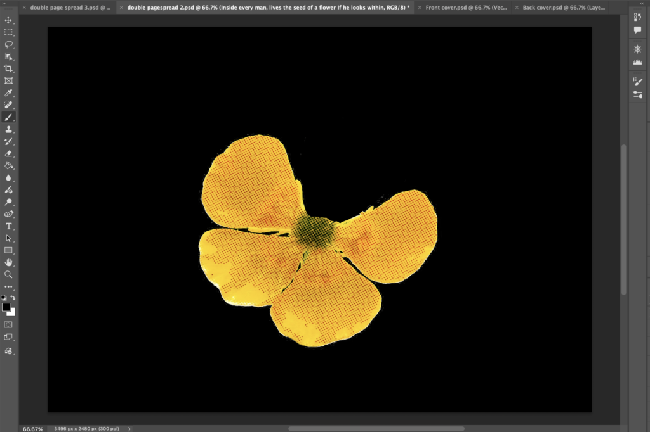Select the Lasso tool

coord(9,44)
